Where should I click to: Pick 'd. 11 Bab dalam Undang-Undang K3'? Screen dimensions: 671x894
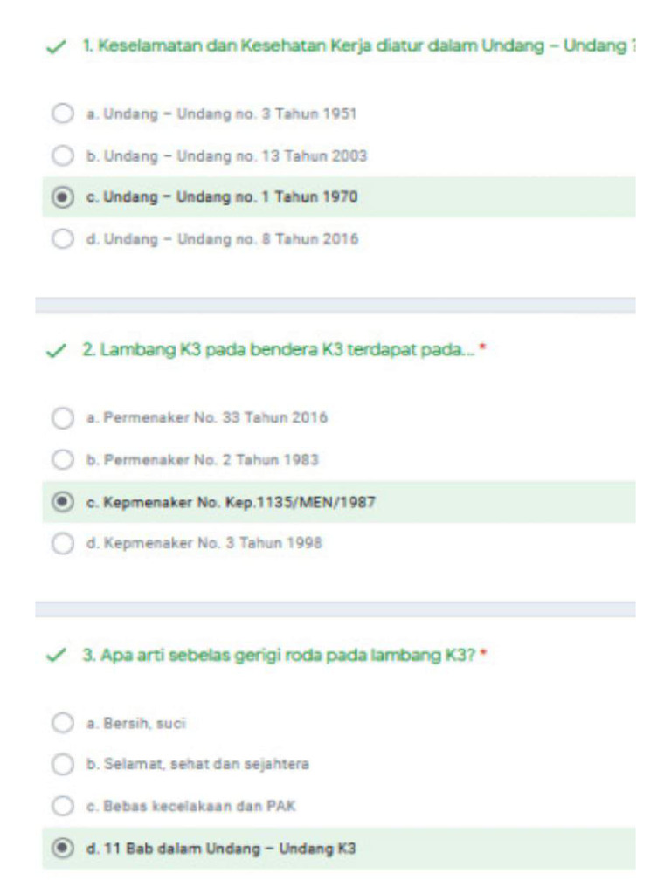pos(63,848)
